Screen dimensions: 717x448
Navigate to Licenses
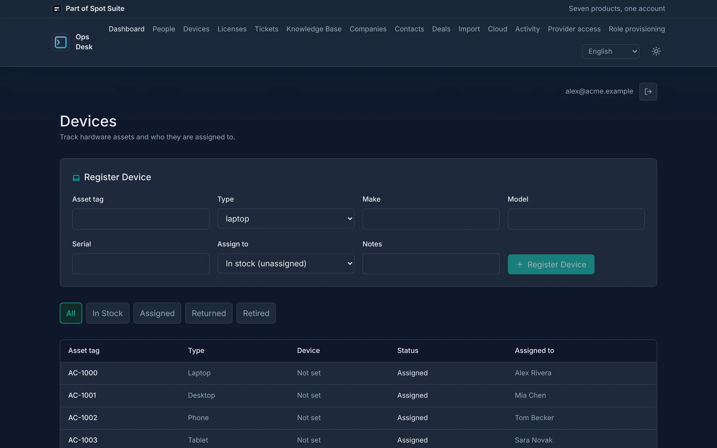(x=232, y=29)
